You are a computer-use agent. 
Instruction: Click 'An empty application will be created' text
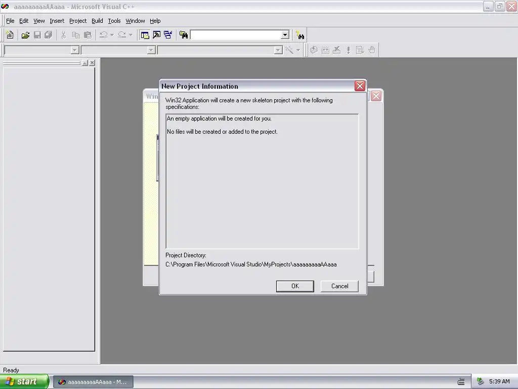[x=219, y=119]
